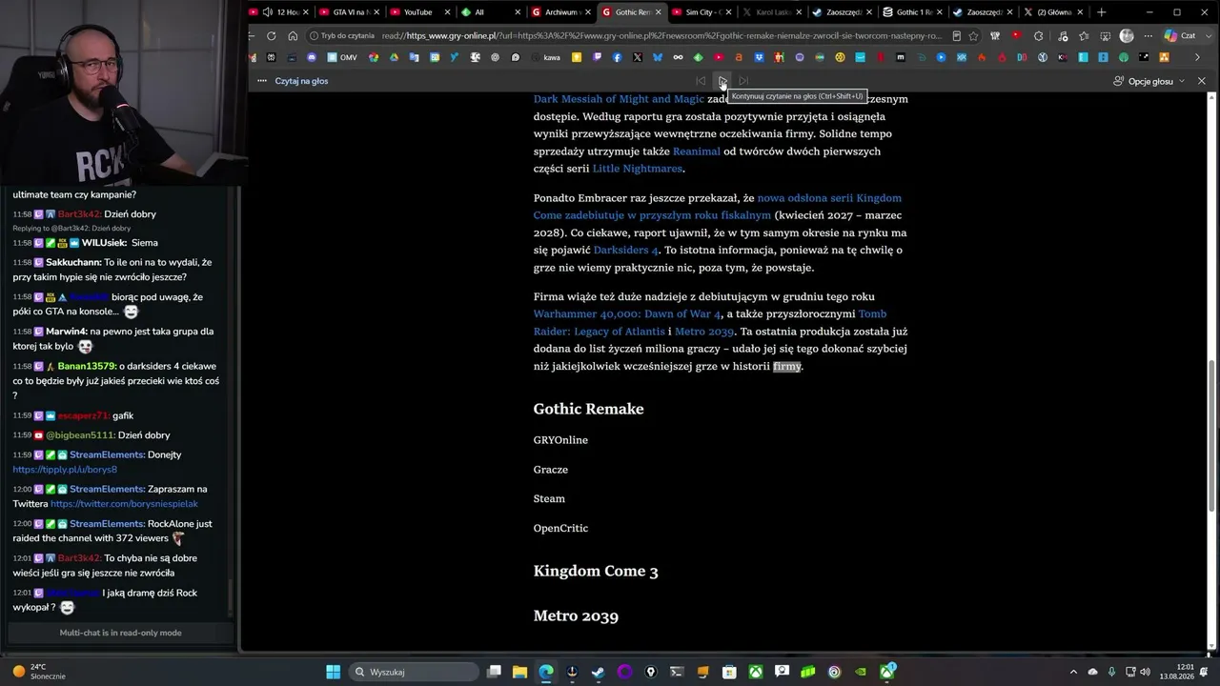Go to the browser home page
This screenshot has height=686, width=1220.
click(x=293, y=36)
